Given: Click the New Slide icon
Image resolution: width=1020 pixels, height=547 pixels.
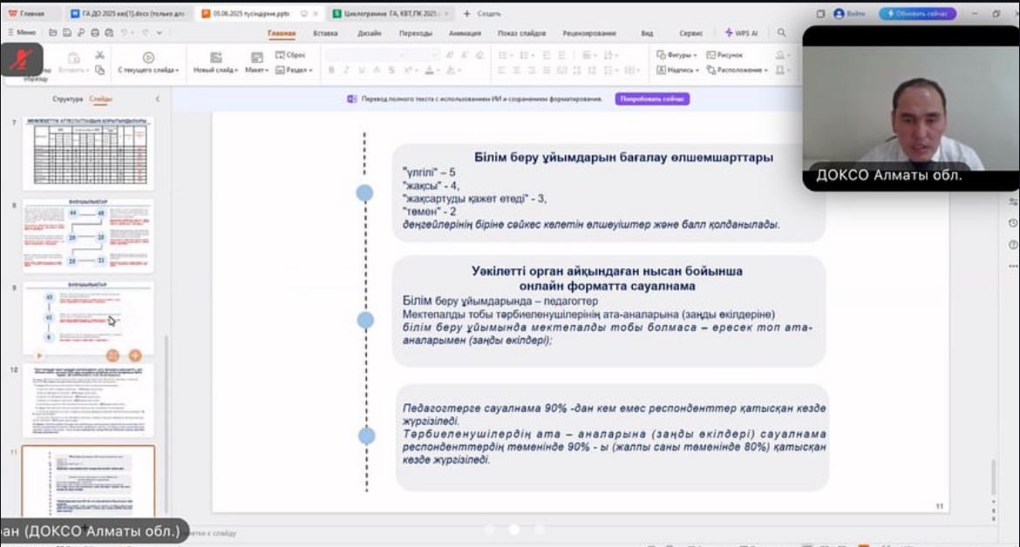Looking at the screenshot, I should point(215,57).
